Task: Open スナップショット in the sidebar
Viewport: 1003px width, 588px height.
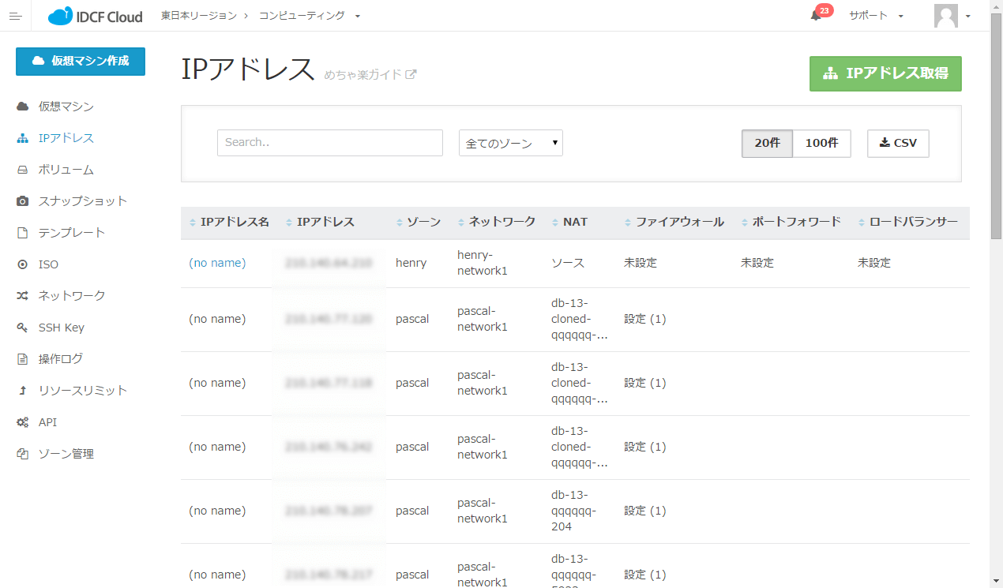Action: [82, 201]
